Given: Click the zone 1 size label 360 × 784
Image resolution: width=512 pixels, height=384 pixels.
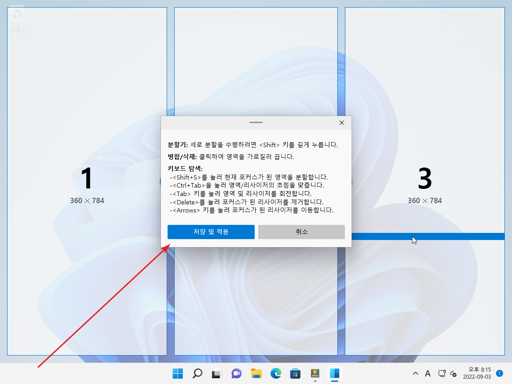Looking at the screenshot, I should tap(87, 200).
